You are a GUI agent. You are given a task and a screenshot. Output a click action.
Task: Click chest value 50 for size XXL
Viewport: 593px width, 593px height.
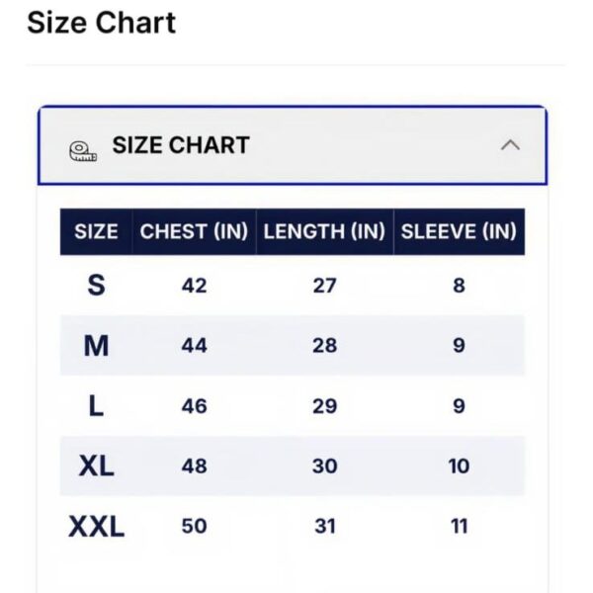pos(194,526)
